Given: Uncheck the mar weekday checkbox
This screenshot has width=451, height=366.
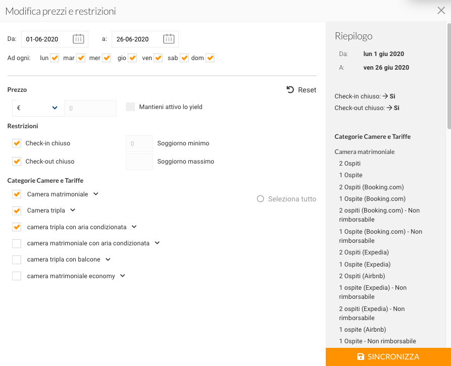Looking at the screenshot, I should point(81,58).
